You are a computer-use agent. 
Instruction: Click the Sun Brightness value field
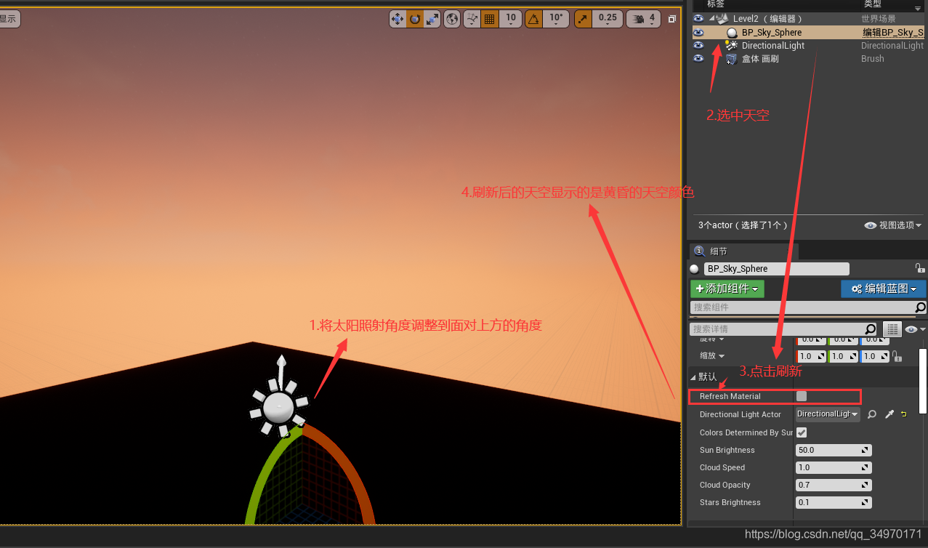[x=834, y=450]
